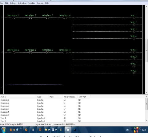Viewport: 148px width, 137px height.
Task: Select Yout_4 set coil in rung 5
Action: click(134, 38)
